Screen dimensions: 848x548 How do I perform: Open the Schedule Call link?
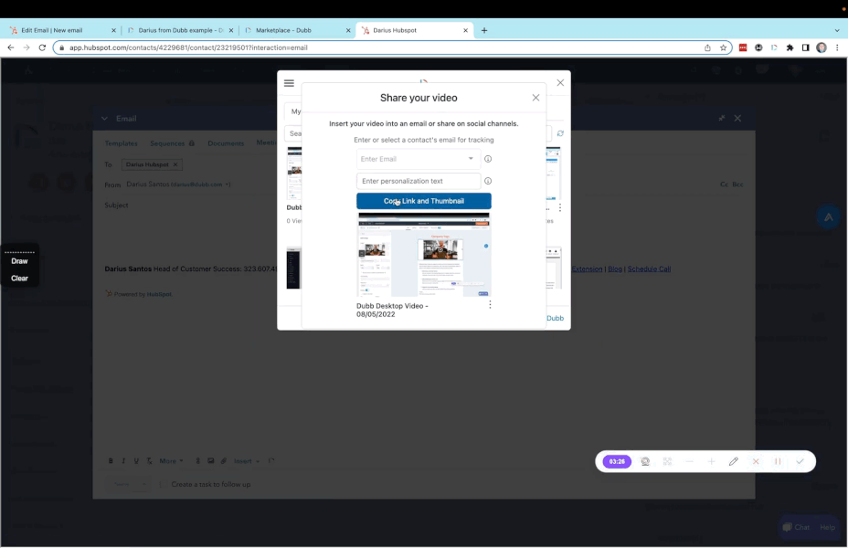click(649, 269)
